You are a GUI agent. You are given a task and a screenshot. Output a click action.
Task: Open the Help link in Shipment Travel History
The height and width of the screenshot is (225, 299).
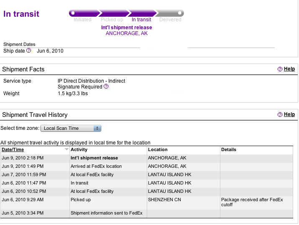pos(289,114)
